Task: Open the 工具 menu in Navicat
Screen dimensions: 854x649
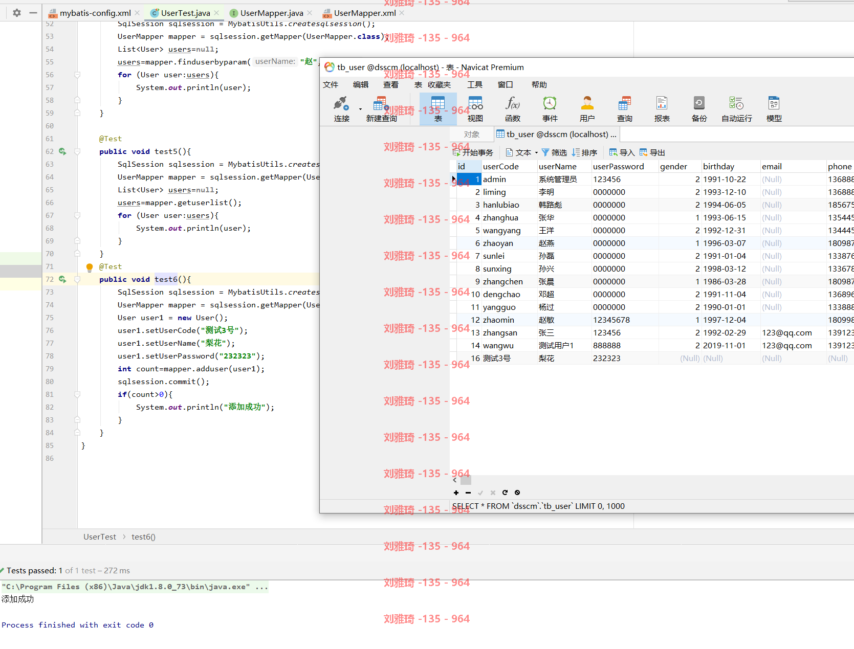Action: [475, 84]
